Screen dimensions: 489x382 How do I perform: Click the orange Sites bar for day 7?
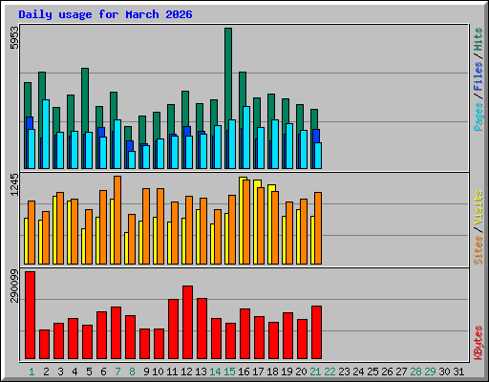pyautogui.click(x=117, y=220)
